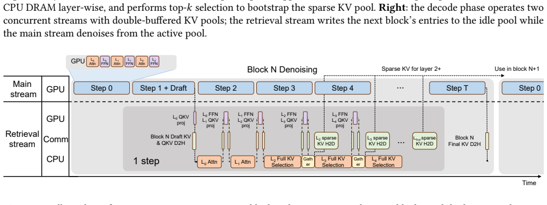Image resolution: width=547 pixels, height=205 pixels.
Task: Click the Step 0 block under Block N Denoising
Action: [x=101, y=88]
